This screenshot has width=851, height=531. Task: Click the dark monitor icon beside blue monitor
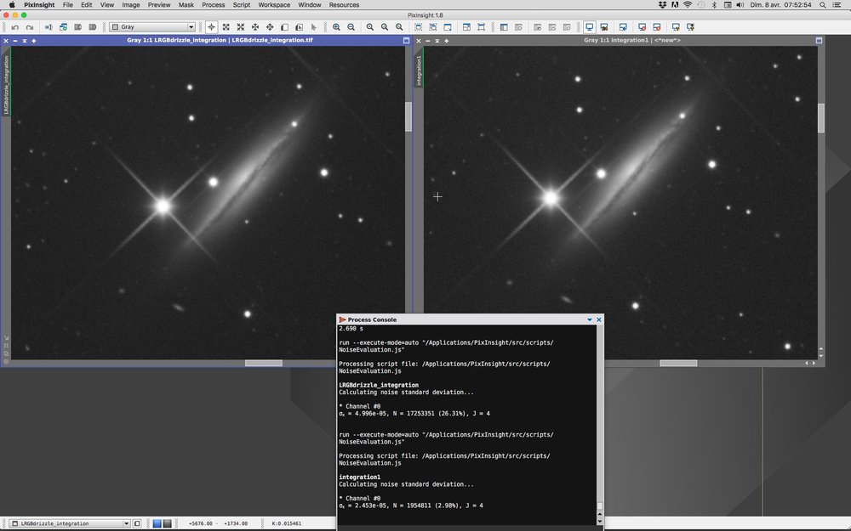click(604, 27)
